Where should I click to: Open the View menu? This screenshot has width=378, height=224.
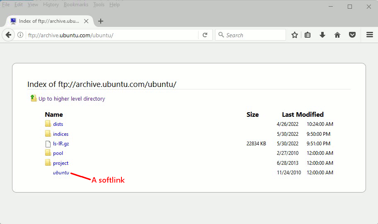click(x=33, y=5)
